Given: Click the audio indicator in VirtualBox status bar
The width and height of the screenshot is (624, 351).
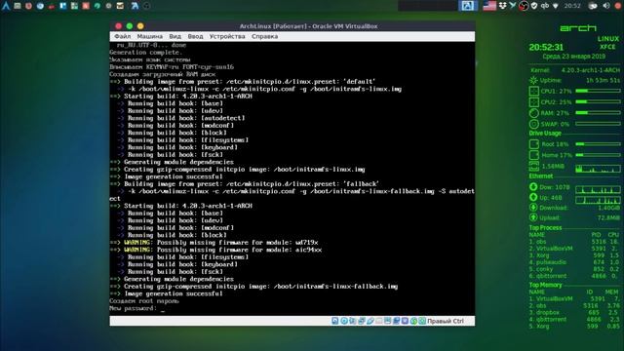Looking at the screenshot, I should [353, 321].
